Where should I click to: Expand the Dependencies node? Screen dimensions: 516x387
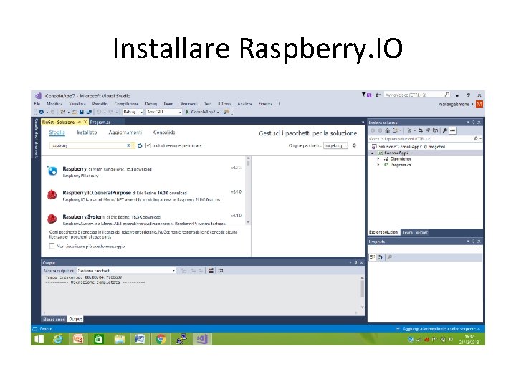pyautogui.click(x=378, y=159)
